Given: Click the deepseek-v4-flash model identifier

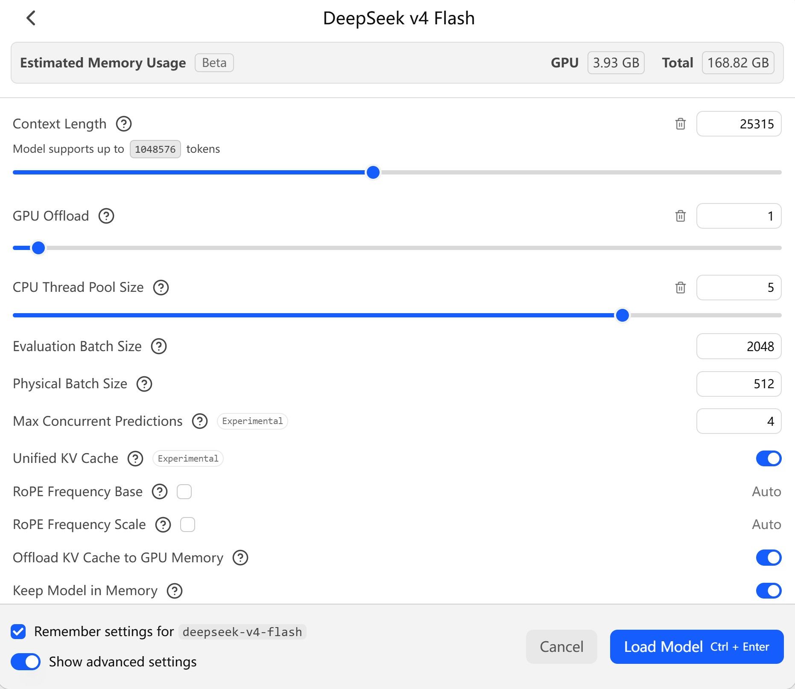Looking at the screenshot, I should tap(242, 632).
